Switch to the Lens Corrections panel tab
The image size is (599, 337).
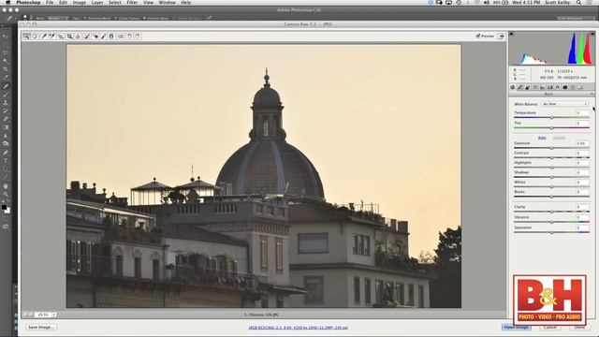coord(549,87)
